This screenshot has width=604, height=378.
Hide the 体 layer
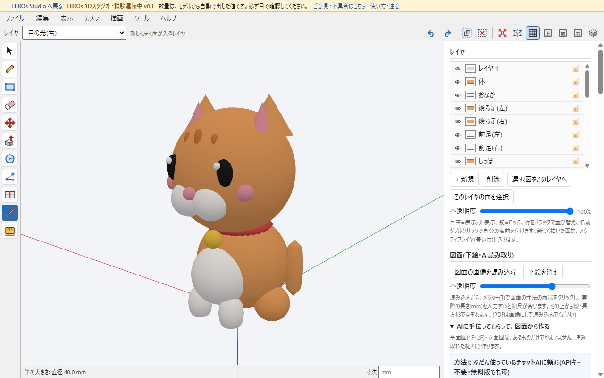coord(457,82)
